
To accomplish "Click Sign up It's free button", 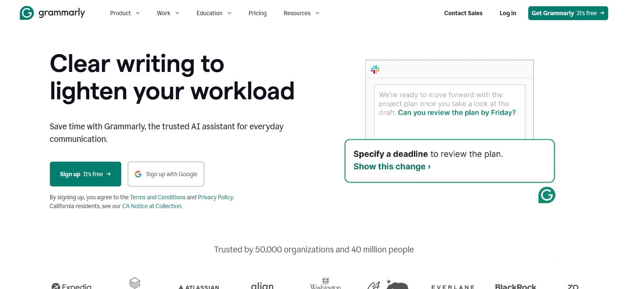I will tap(86, 174).
